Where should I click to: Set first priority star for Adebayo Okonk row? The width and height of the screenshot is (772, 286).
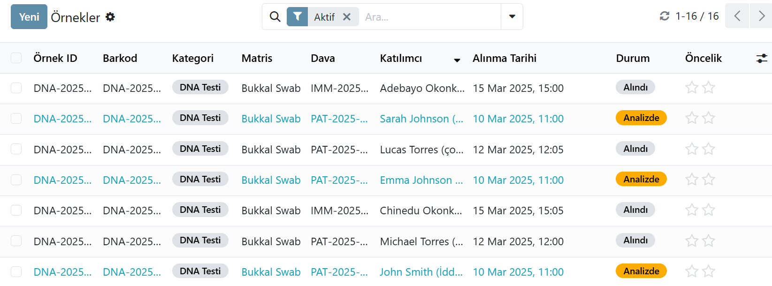(x=692, y=88)
